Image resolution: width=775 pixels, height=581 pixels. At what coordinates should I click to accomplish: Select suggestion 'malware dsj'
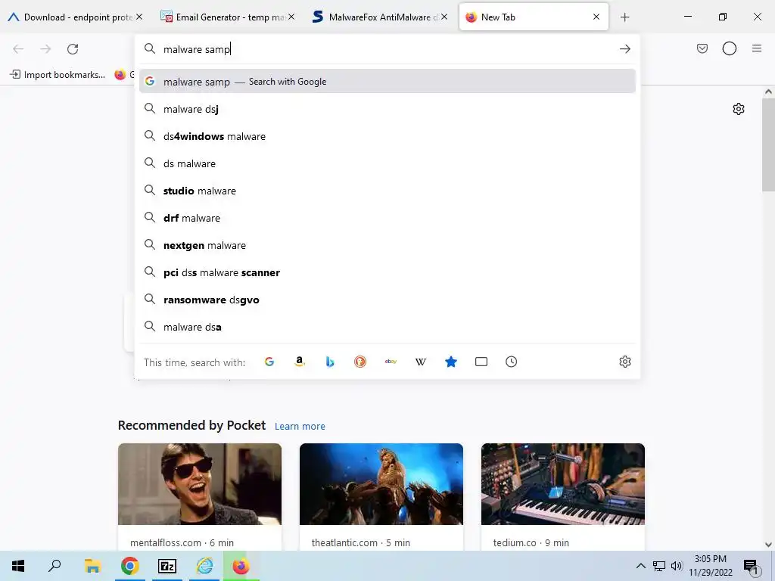387,109
